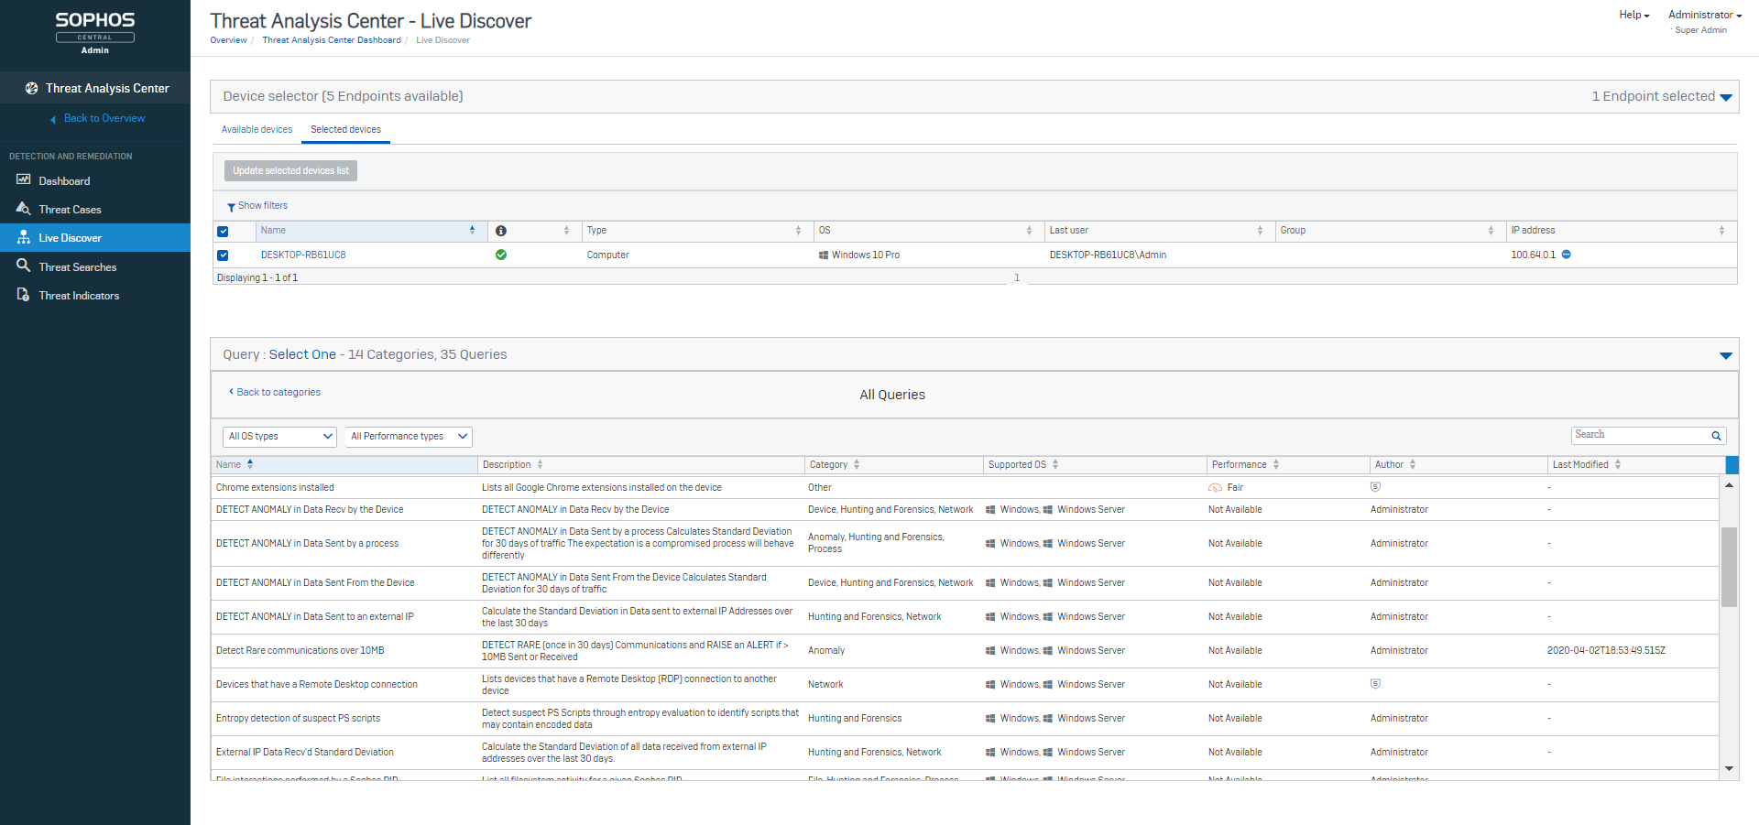Viewport: 1759px width, 825px height.
Task: Open the All OS types dropdown
Action: coord(279,437)
